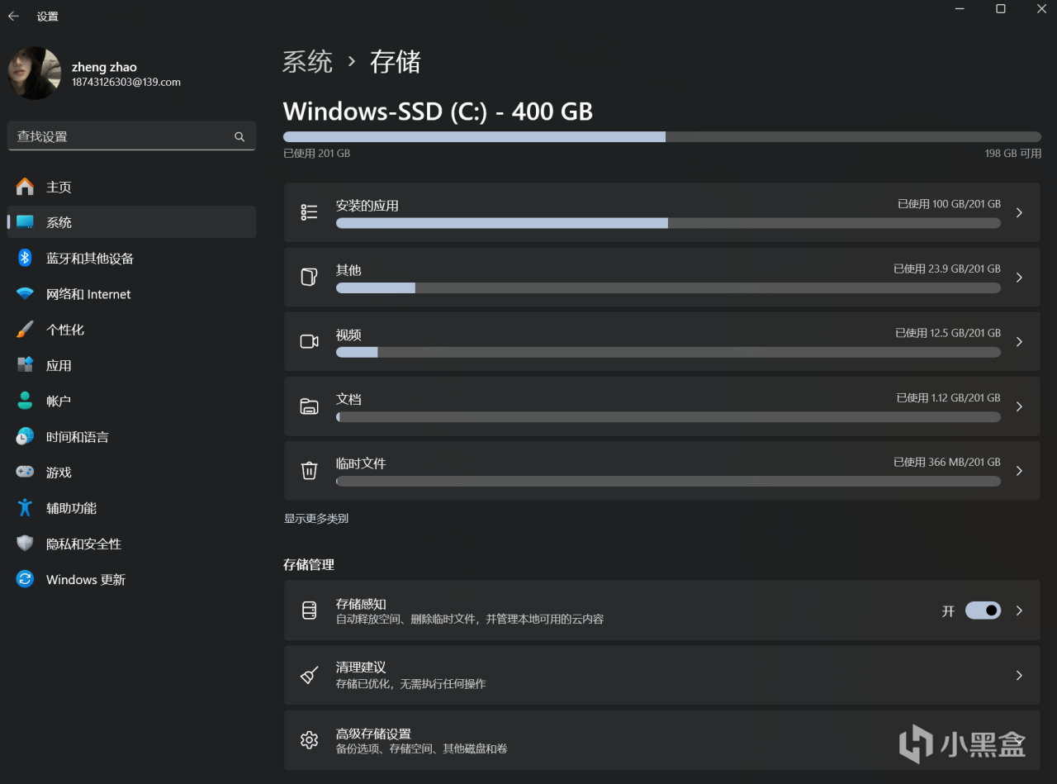Open 个性化 settings page
The width and height of the screenshot is (1057, 784).
pyautogui.click(x=131, y=330)
